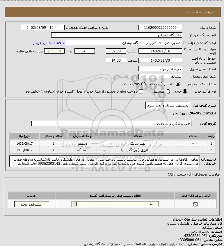Click the goods group field دارو، پزشکی و سلامت

point(111,123)
